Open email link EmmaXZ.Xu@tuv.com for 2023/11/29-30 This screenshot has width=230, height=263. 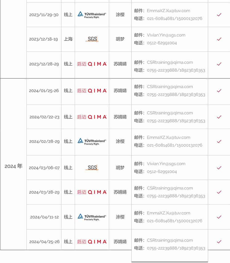coord(169,11)
